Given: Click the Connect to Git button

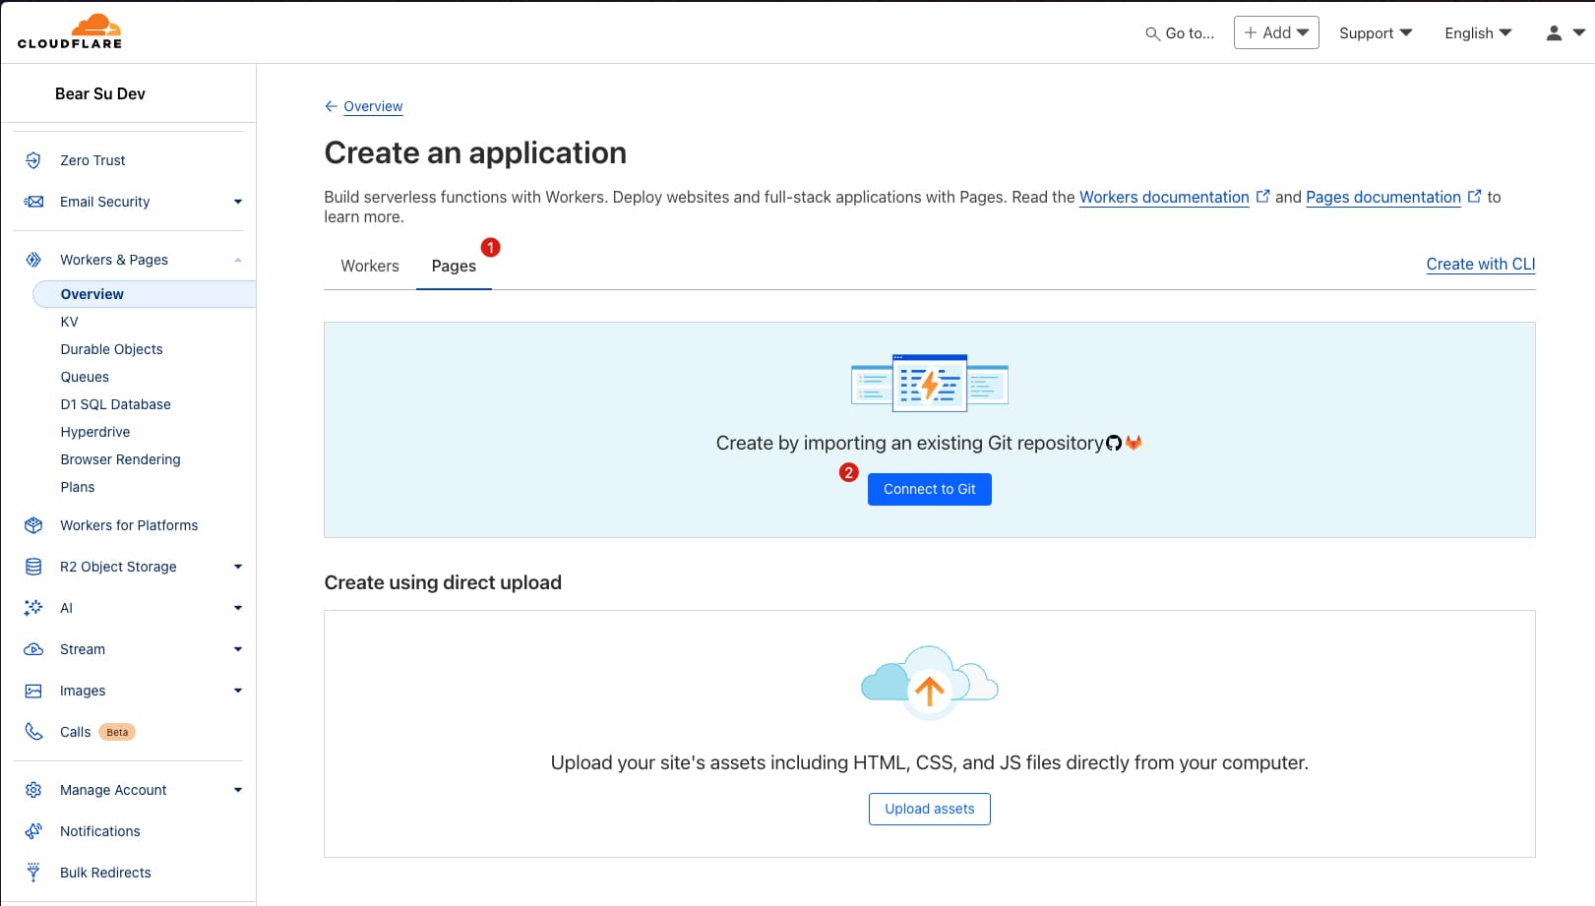Looking at the screenshot, I should pyautogui.click(x=930, y=489).
